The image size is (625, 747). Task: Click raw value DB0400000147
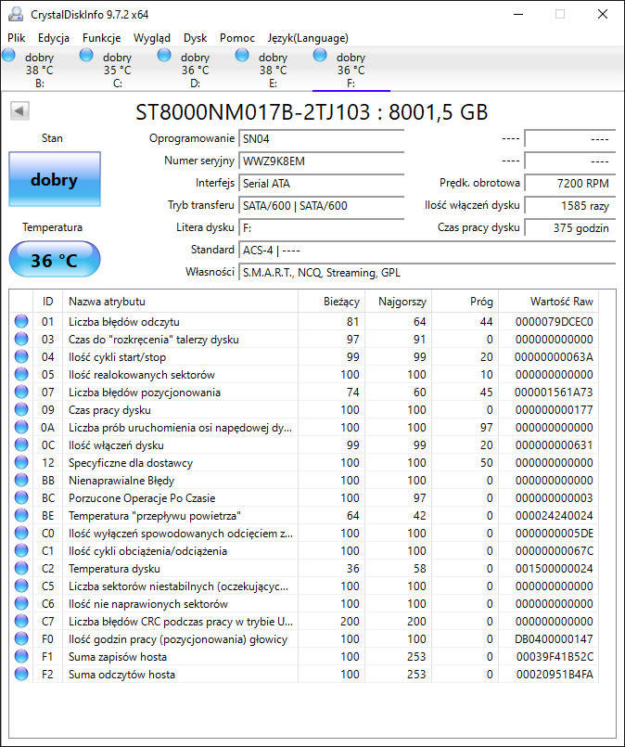point(555,639)
